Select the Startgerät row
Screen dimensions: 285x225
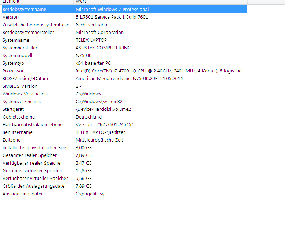point(124,109)
